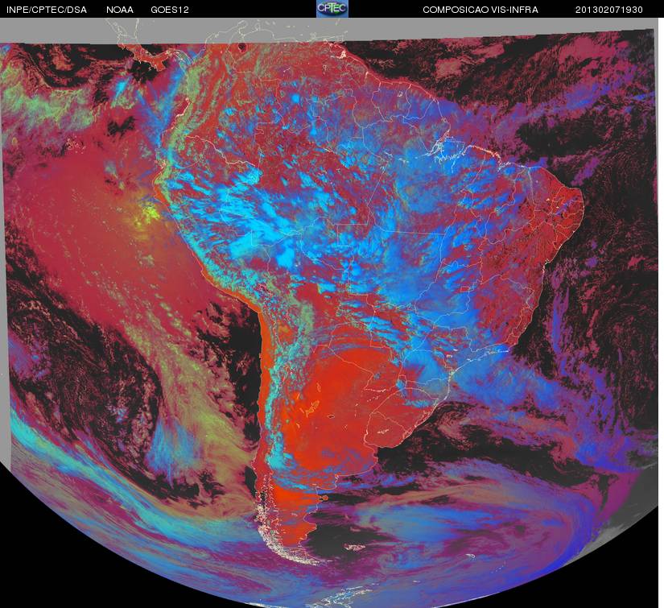
Task: Click the GOES12 satellite label
Action: (x=170, y=10)
